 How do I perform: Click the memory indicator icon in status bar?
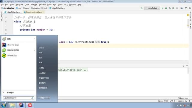[x=190, y=101]
